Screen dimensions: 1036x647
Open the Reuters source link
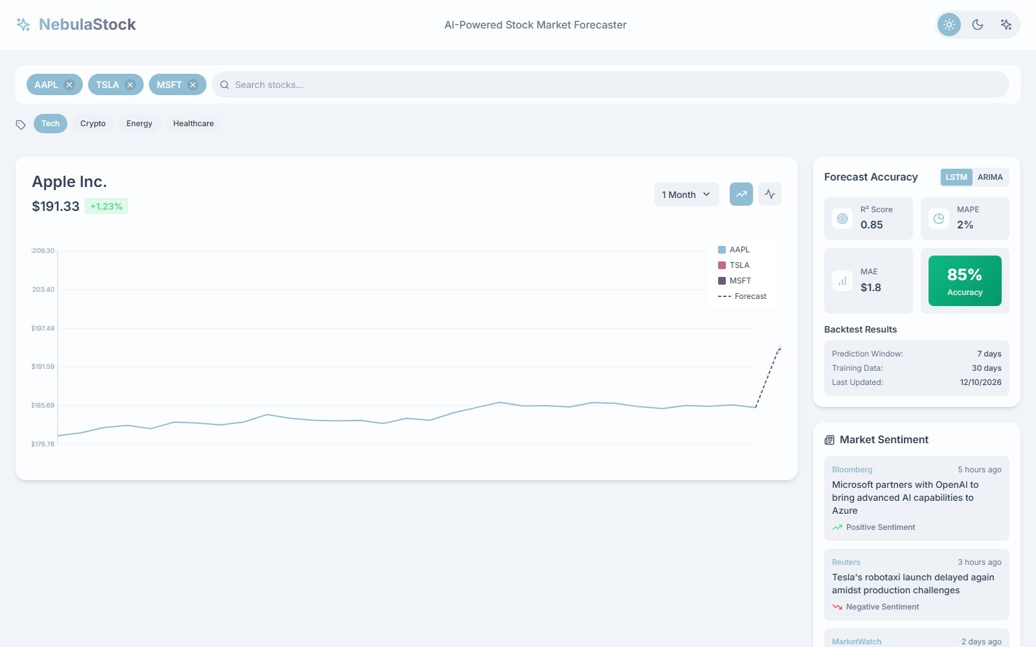[846, 562]
